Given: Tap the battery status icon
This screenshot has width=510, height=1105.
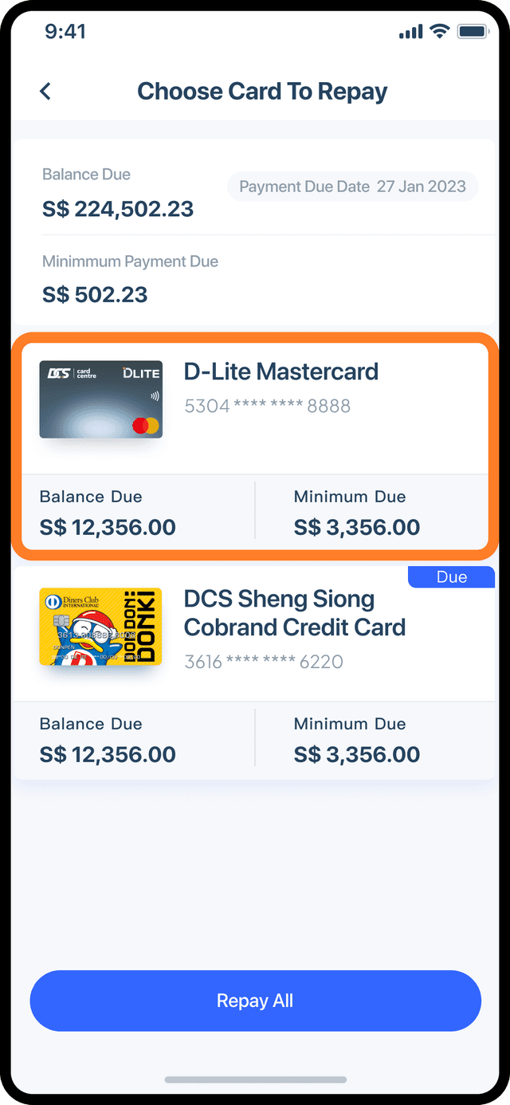Looking at the screenshot, I should 473,31.
